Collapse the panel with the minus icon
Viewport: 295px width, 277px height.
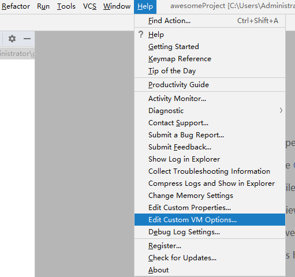27,39
